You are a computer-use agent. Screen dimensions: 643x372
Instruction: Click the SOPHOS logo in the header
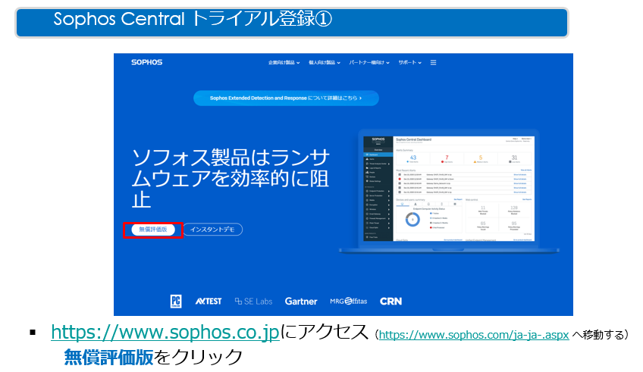[x=147, y=62]
